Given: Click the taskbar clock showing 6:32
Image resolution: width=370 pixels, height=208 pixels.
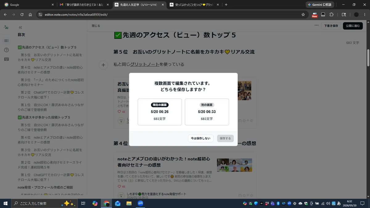Looking at the screenshot, I should tap(349, 203).
